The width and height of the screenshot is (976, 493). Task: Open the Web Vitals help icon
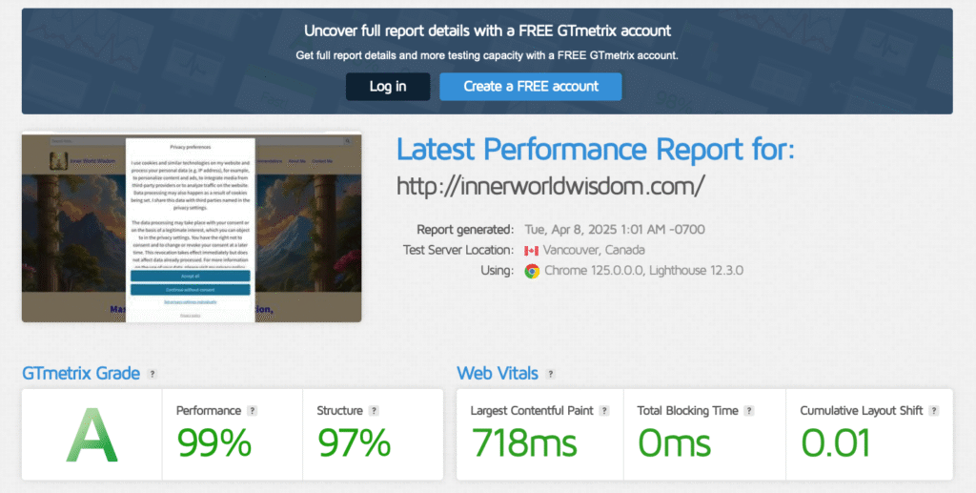550,374
